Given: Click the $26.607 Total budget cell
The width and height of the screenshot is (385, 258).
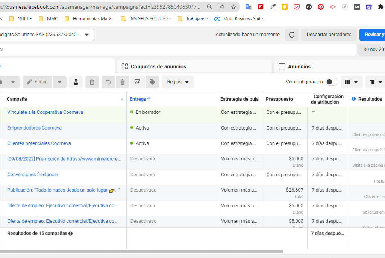Looking at the screenshot, I should tap(285, 193).
